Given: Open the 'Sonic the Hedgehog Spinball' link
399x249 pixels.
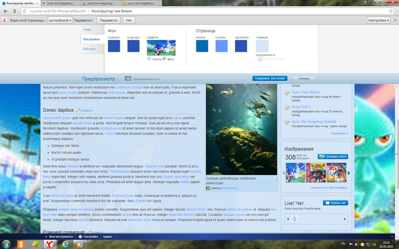Looking at the screenshot, I should click(314, 122).
